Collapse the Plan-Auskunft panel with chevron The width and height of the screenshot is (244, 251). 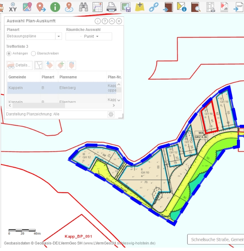(112, 21)
